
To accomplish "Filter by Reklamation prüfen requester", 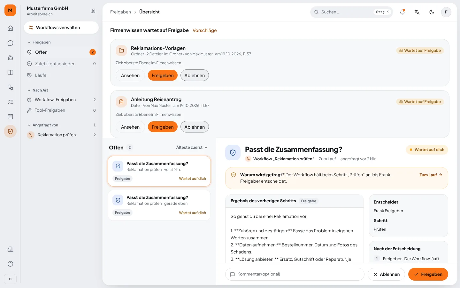I will pos(61,135).
